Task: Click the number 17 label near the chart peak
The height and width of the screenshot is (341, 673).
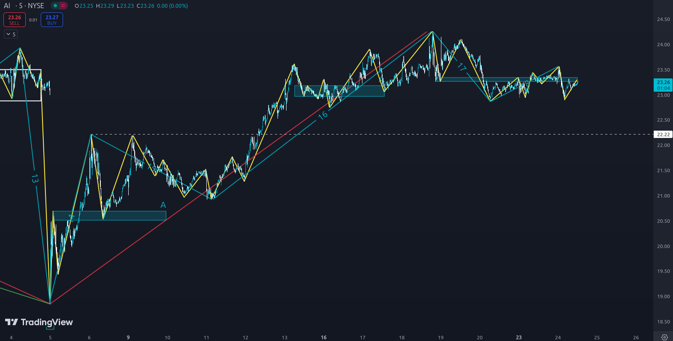Action: tap(462, 67)
